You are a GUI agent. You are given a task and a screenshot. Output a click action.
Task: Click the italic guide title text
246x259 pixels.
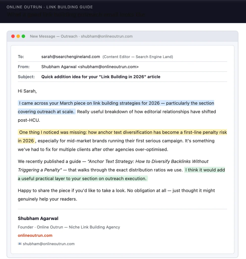click(148, 161)
